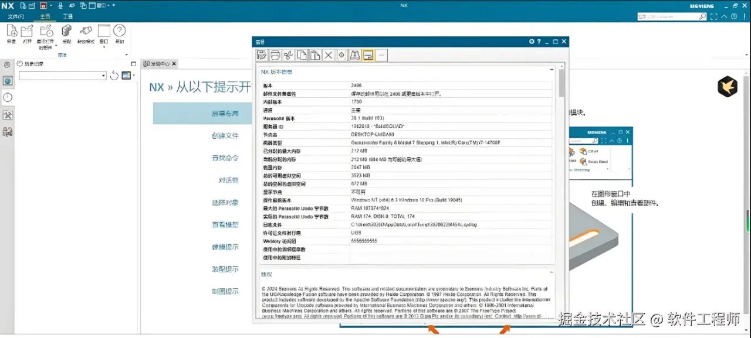Click the highlighted yellow icon in Information toolbar
This screenshot has width=751, height=338.
[368, 55]
